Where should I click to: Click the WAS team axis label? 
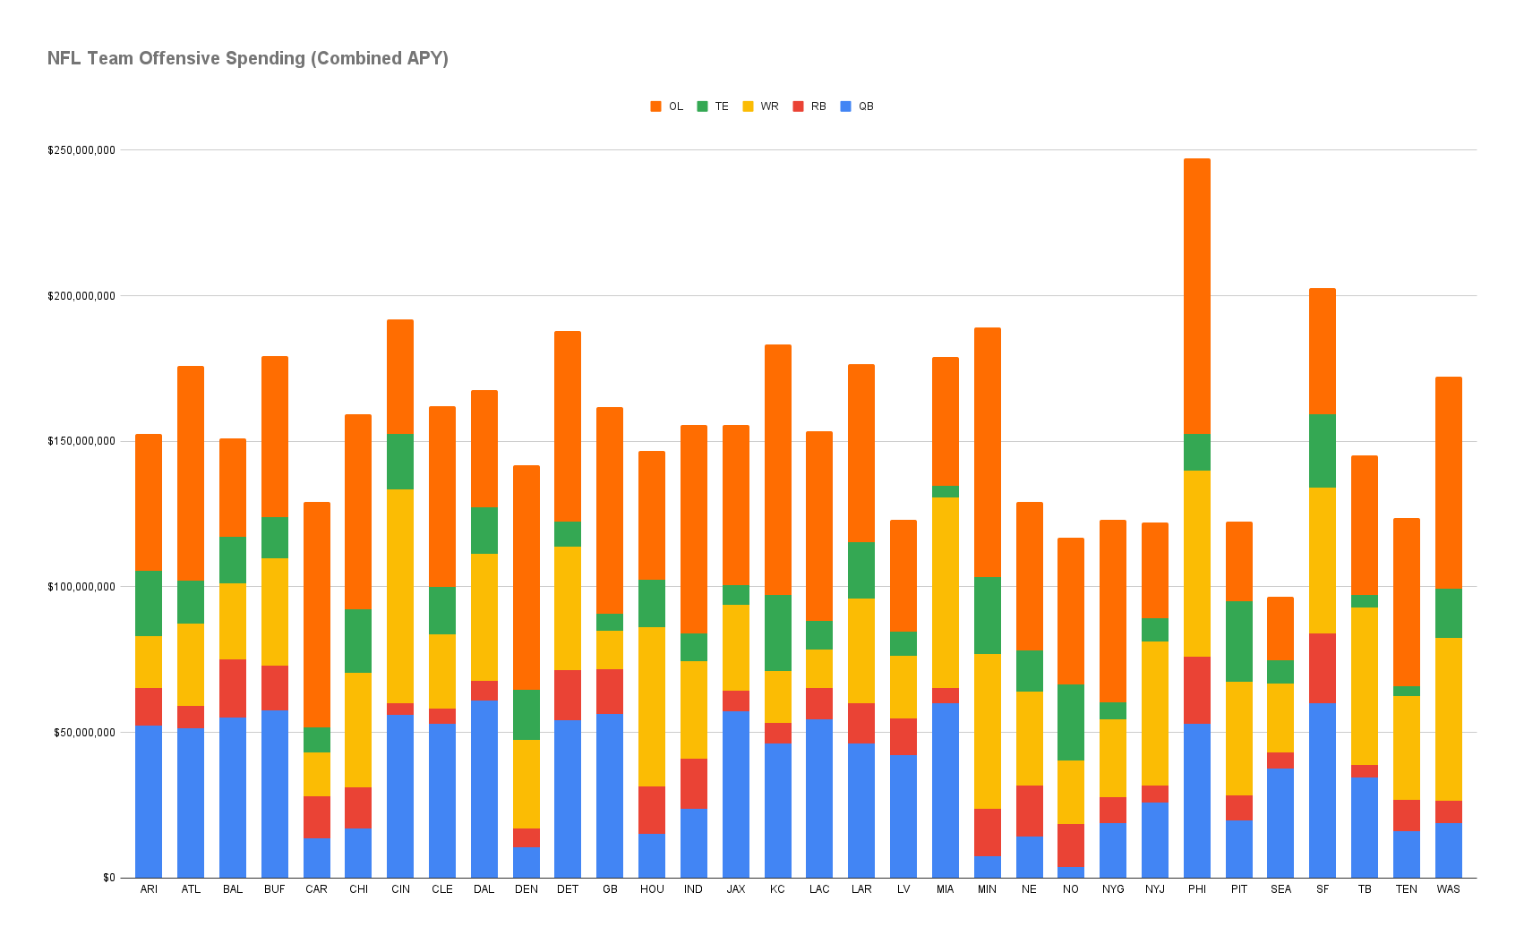click(x=1448, y=889)
